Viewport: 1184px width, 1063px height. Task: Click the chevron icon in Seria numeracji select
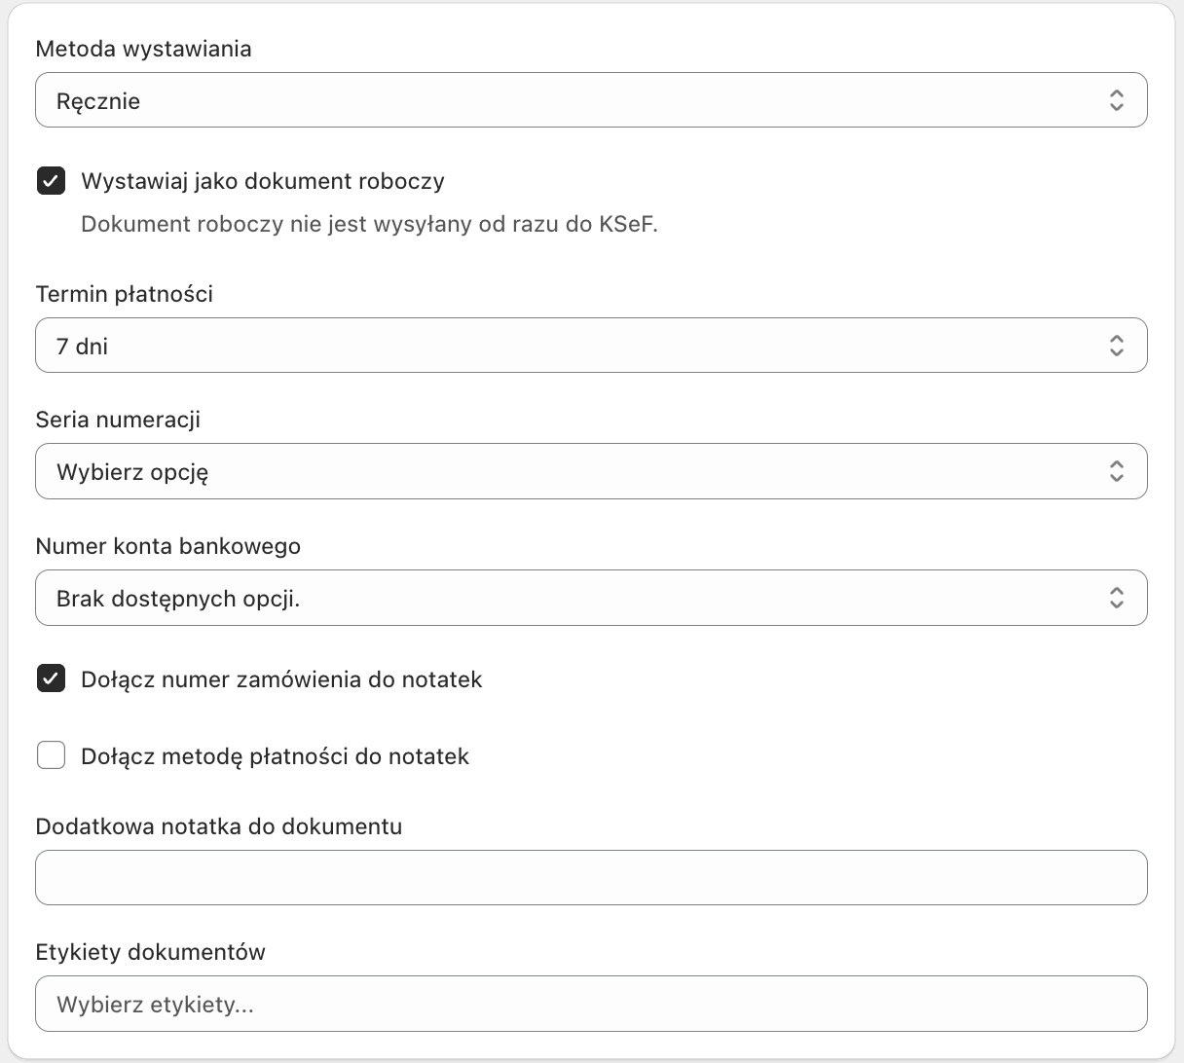(x=1116, y=472)
